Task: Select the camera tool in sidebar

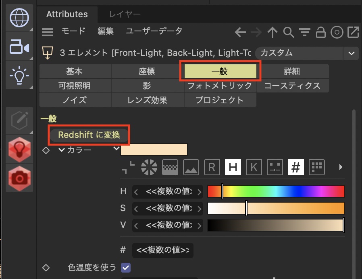Action: tap(19, 48)
